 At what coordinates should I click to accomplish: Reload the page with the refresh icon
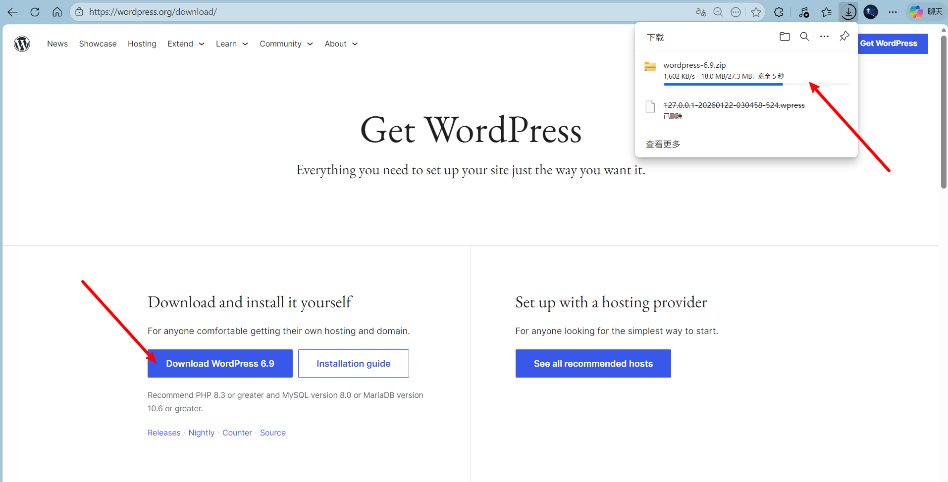35,12
